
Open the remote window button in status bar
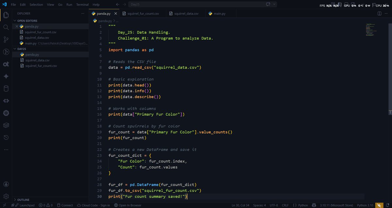[x=5, y=205]
